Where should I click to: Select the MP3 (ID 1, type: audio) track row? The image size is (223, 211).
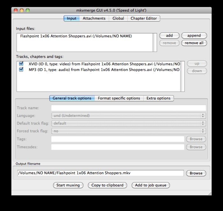click(98, 70)
